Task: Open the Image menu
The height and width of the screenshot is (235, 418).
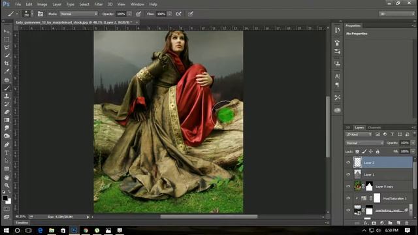Action: coord(42,5)
